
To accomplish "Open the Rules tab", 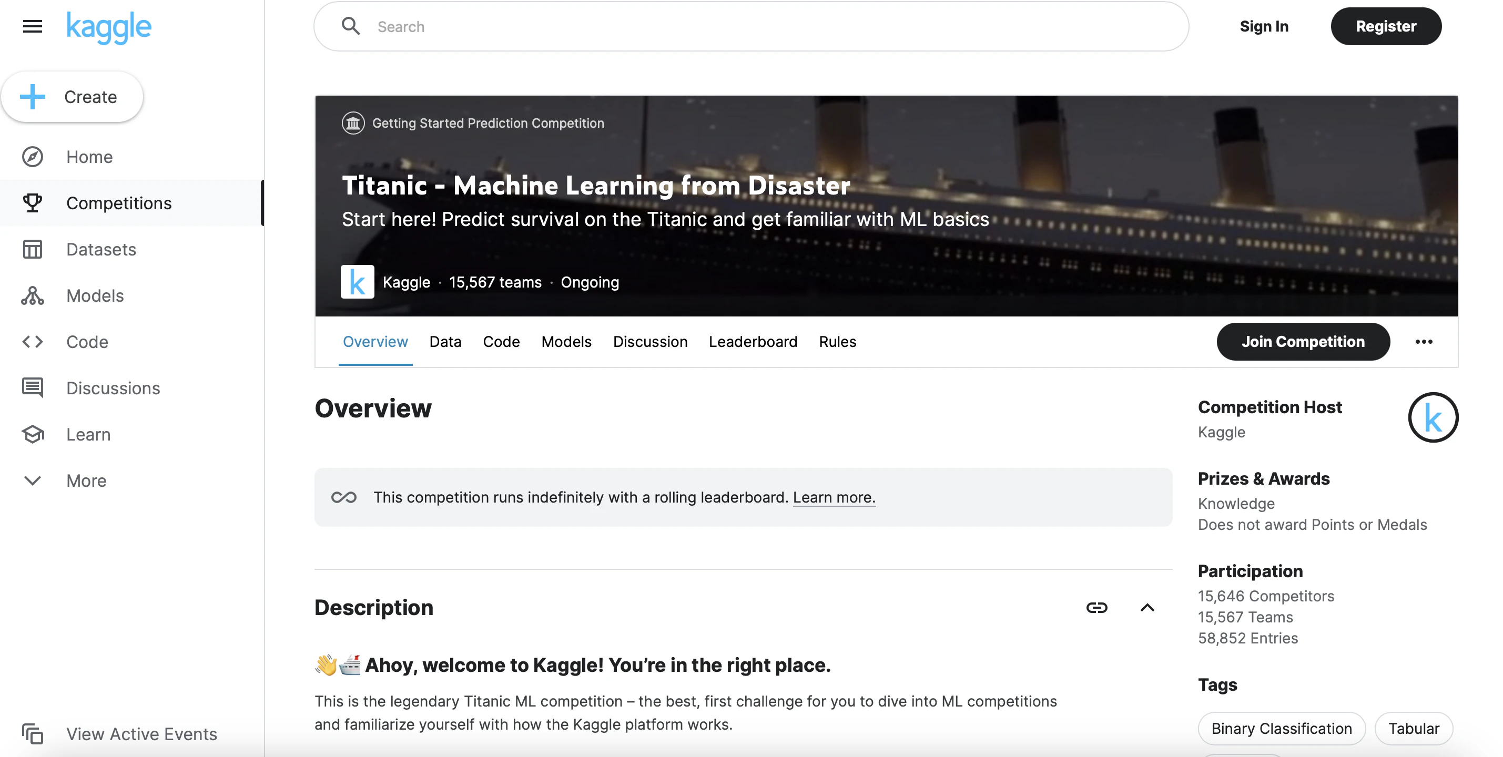I will click(837, 342).
